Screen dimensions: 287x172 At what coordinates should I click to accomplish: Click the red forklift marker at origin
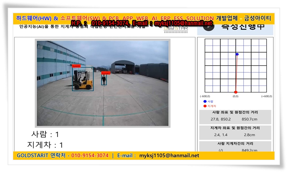(236, 92)
